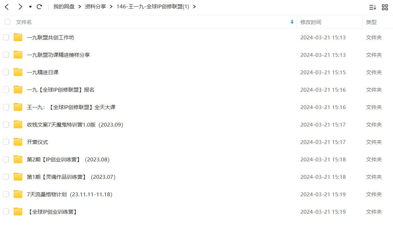Image resolution: width=393 pixels, height=244 pixels.
Task: Tick checkbox for 收钱文案7天魔鬼特训营
Action: click(x=6, y=125)
